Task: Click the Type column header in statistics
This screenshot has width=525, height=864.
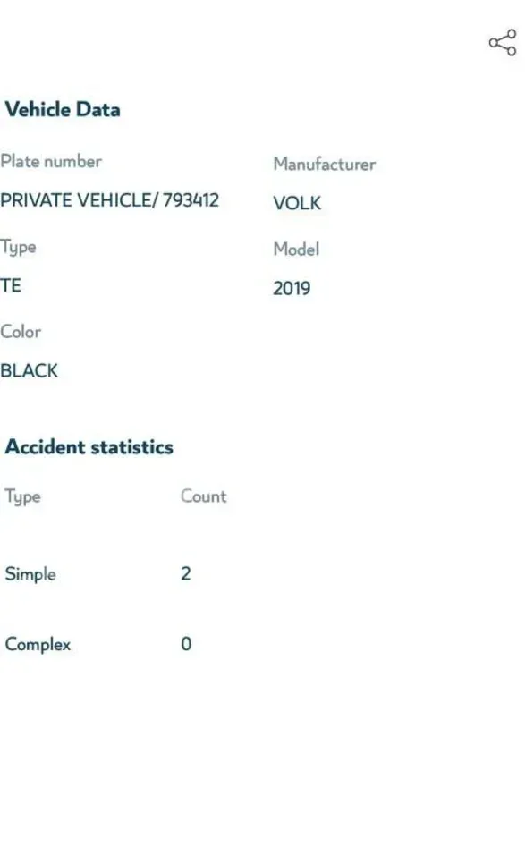Action: click(23, 497)
